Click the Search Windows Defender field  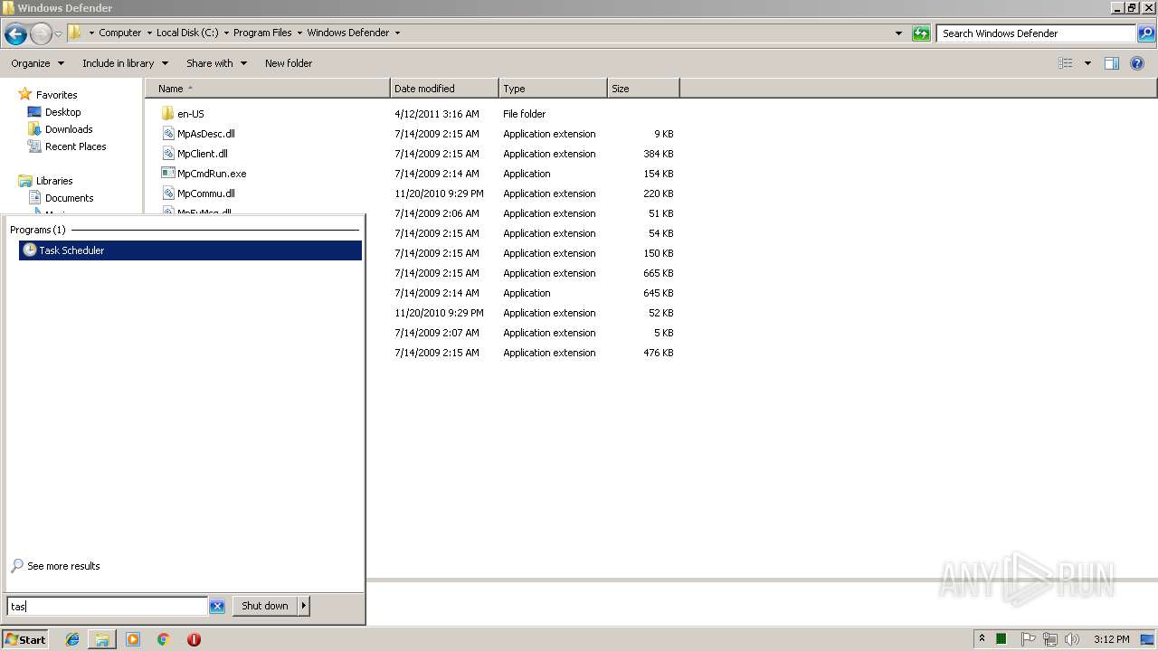pos(1037,33)
